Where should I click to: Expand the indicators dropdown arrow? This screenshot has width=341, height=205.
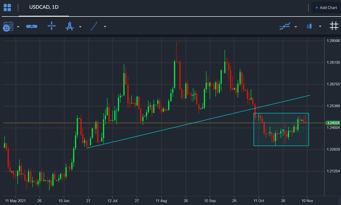295,27
